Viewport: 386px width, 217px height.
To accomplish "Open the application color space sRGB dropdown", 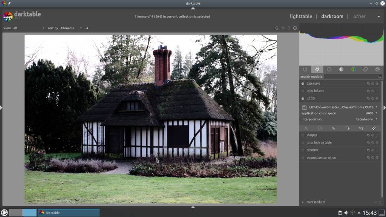I will coord(371,113).
